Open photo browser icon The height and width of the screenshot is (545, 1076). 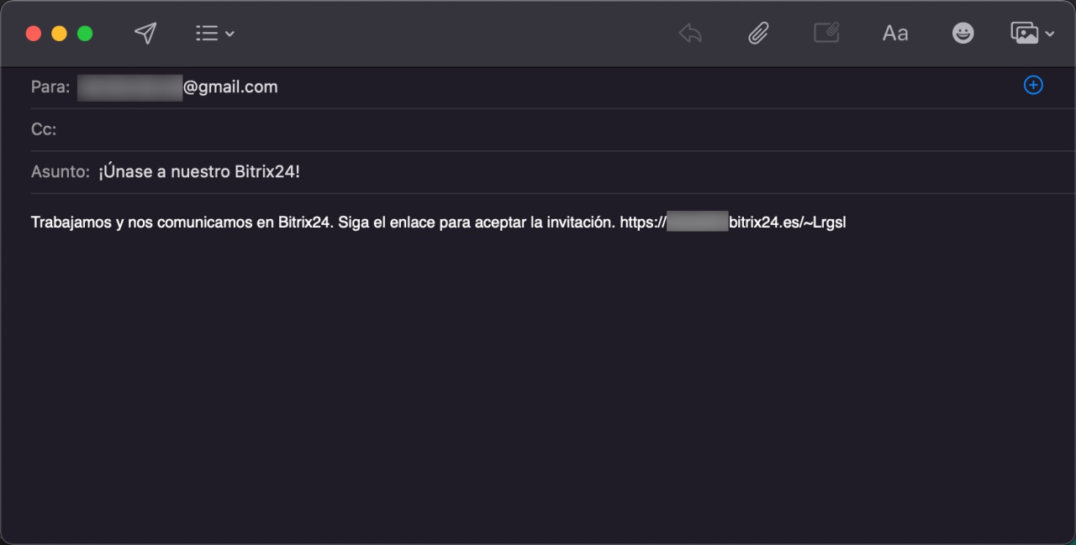pyautogui.click(x=1025, y=34)
